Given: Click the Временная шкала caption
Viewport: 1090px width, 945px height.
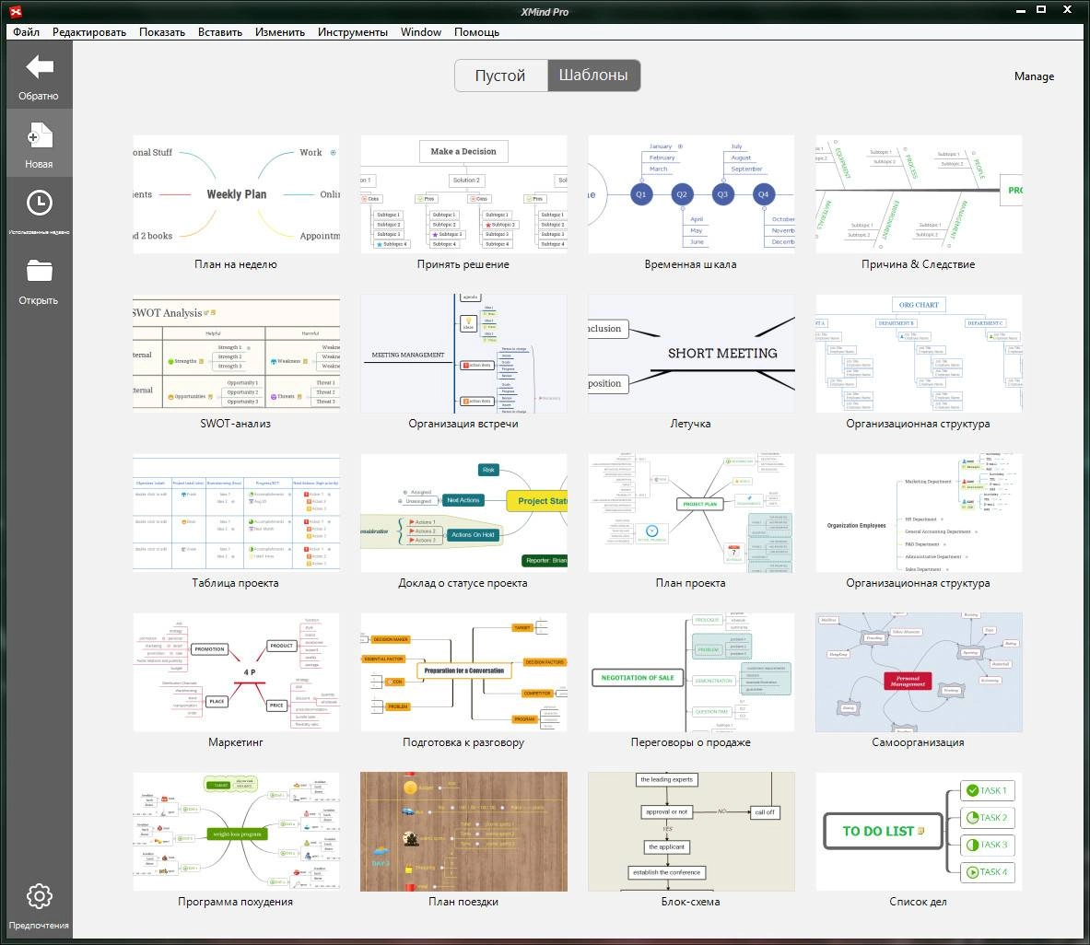Looking at the screenshot, I should [690, 264].
